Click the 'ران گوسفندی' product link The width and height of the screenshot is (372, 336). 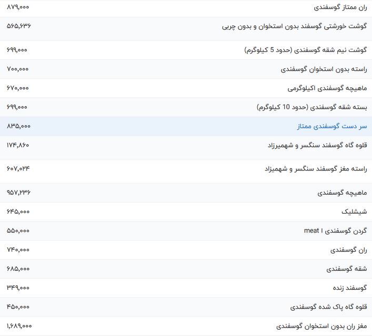[x=348, y=250]
